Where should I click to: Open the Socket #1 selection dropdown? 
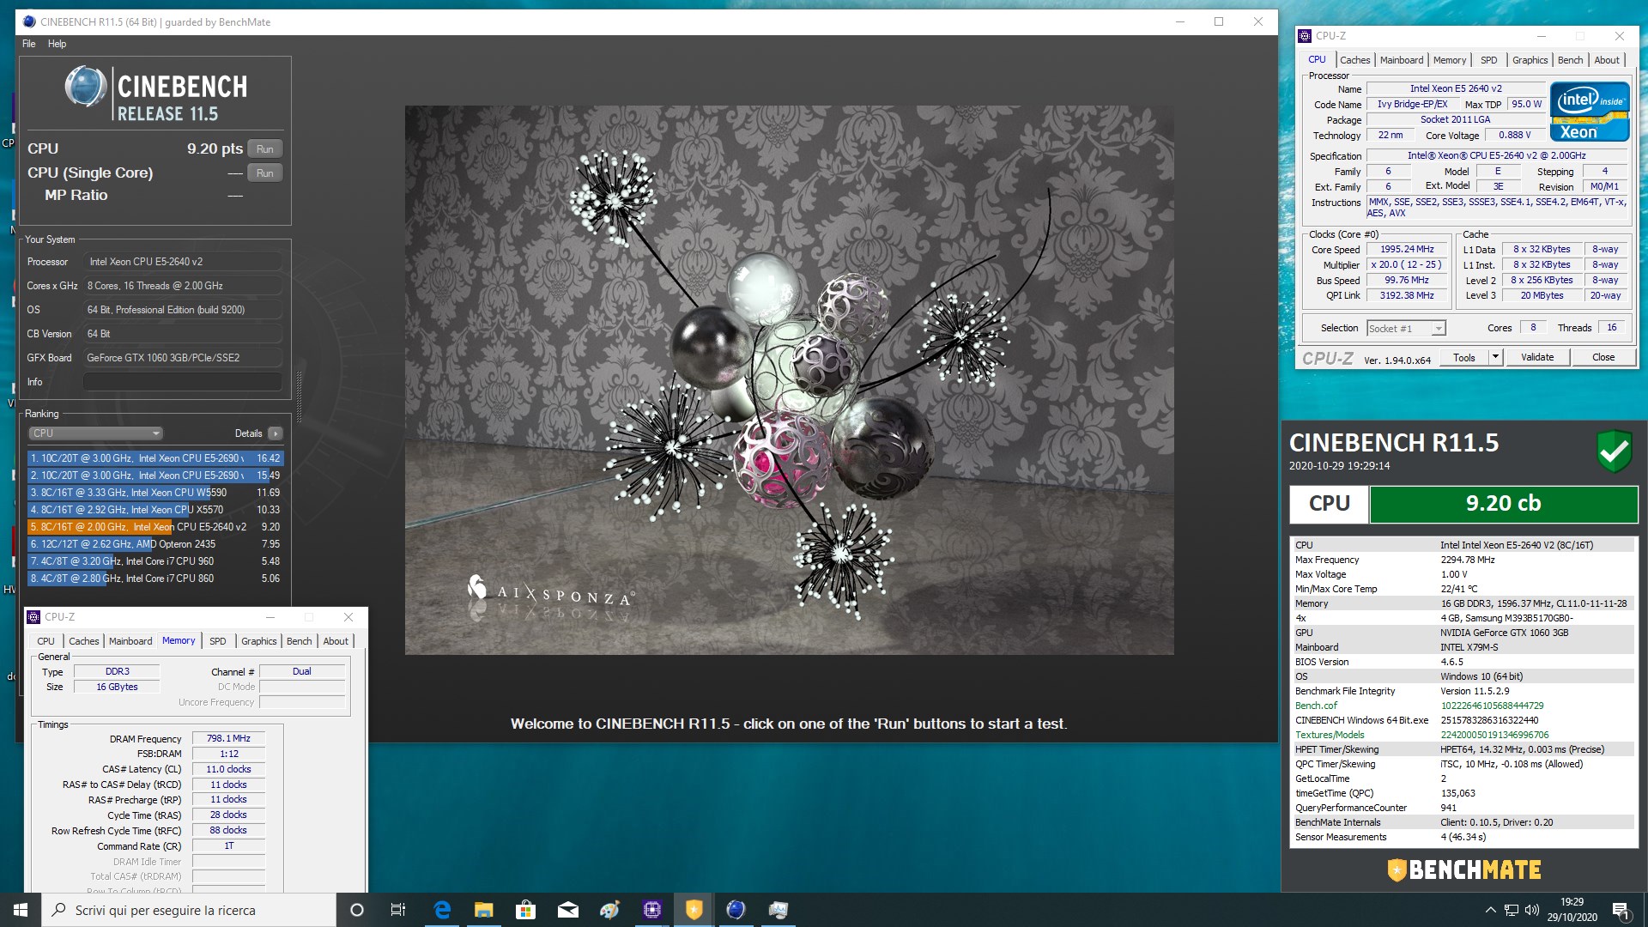point(1406,329)
